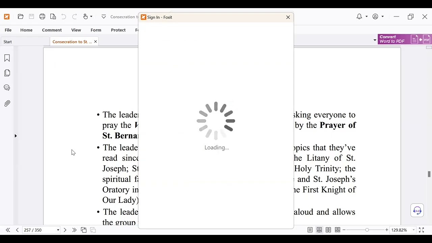The height and width of the screenshot is (243, 432).
Task: Expand the left navigation panel arrow
Action: pos(16,136)
